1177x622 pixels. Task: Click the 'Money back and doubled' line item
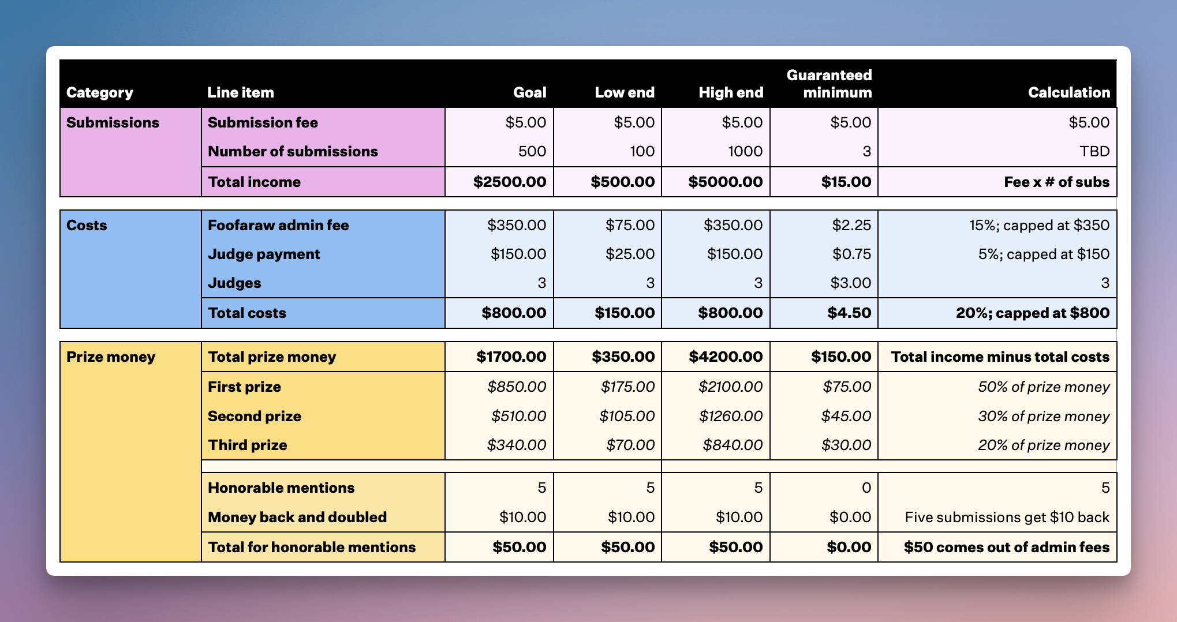click(x=297, y=517)
